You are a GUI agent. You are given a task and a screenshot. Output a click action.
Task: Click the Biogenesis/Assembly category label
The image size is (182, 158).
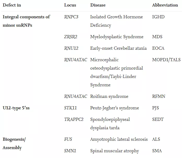tap(14, 144)
